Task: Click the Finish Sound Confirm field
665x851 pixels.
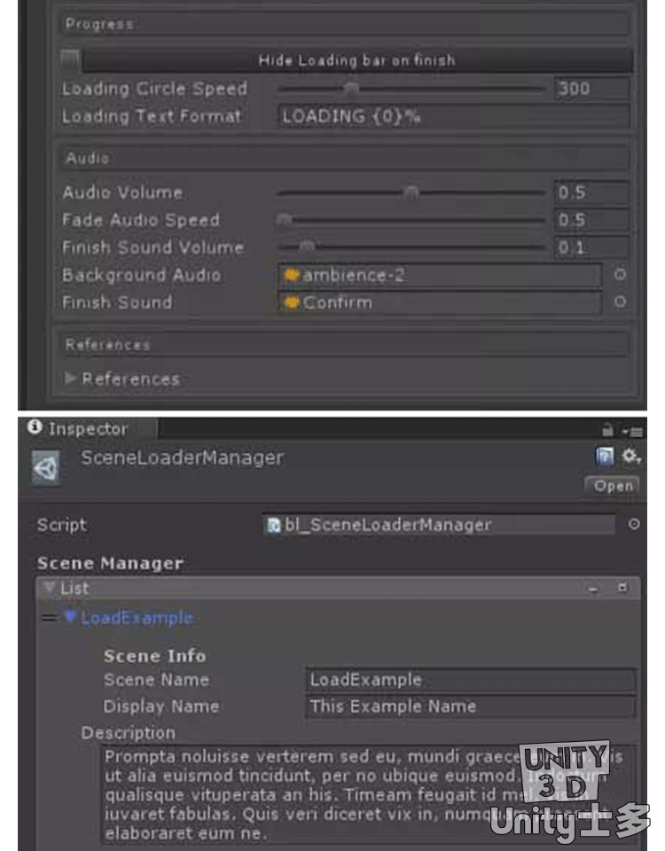Action: (440, 302)
